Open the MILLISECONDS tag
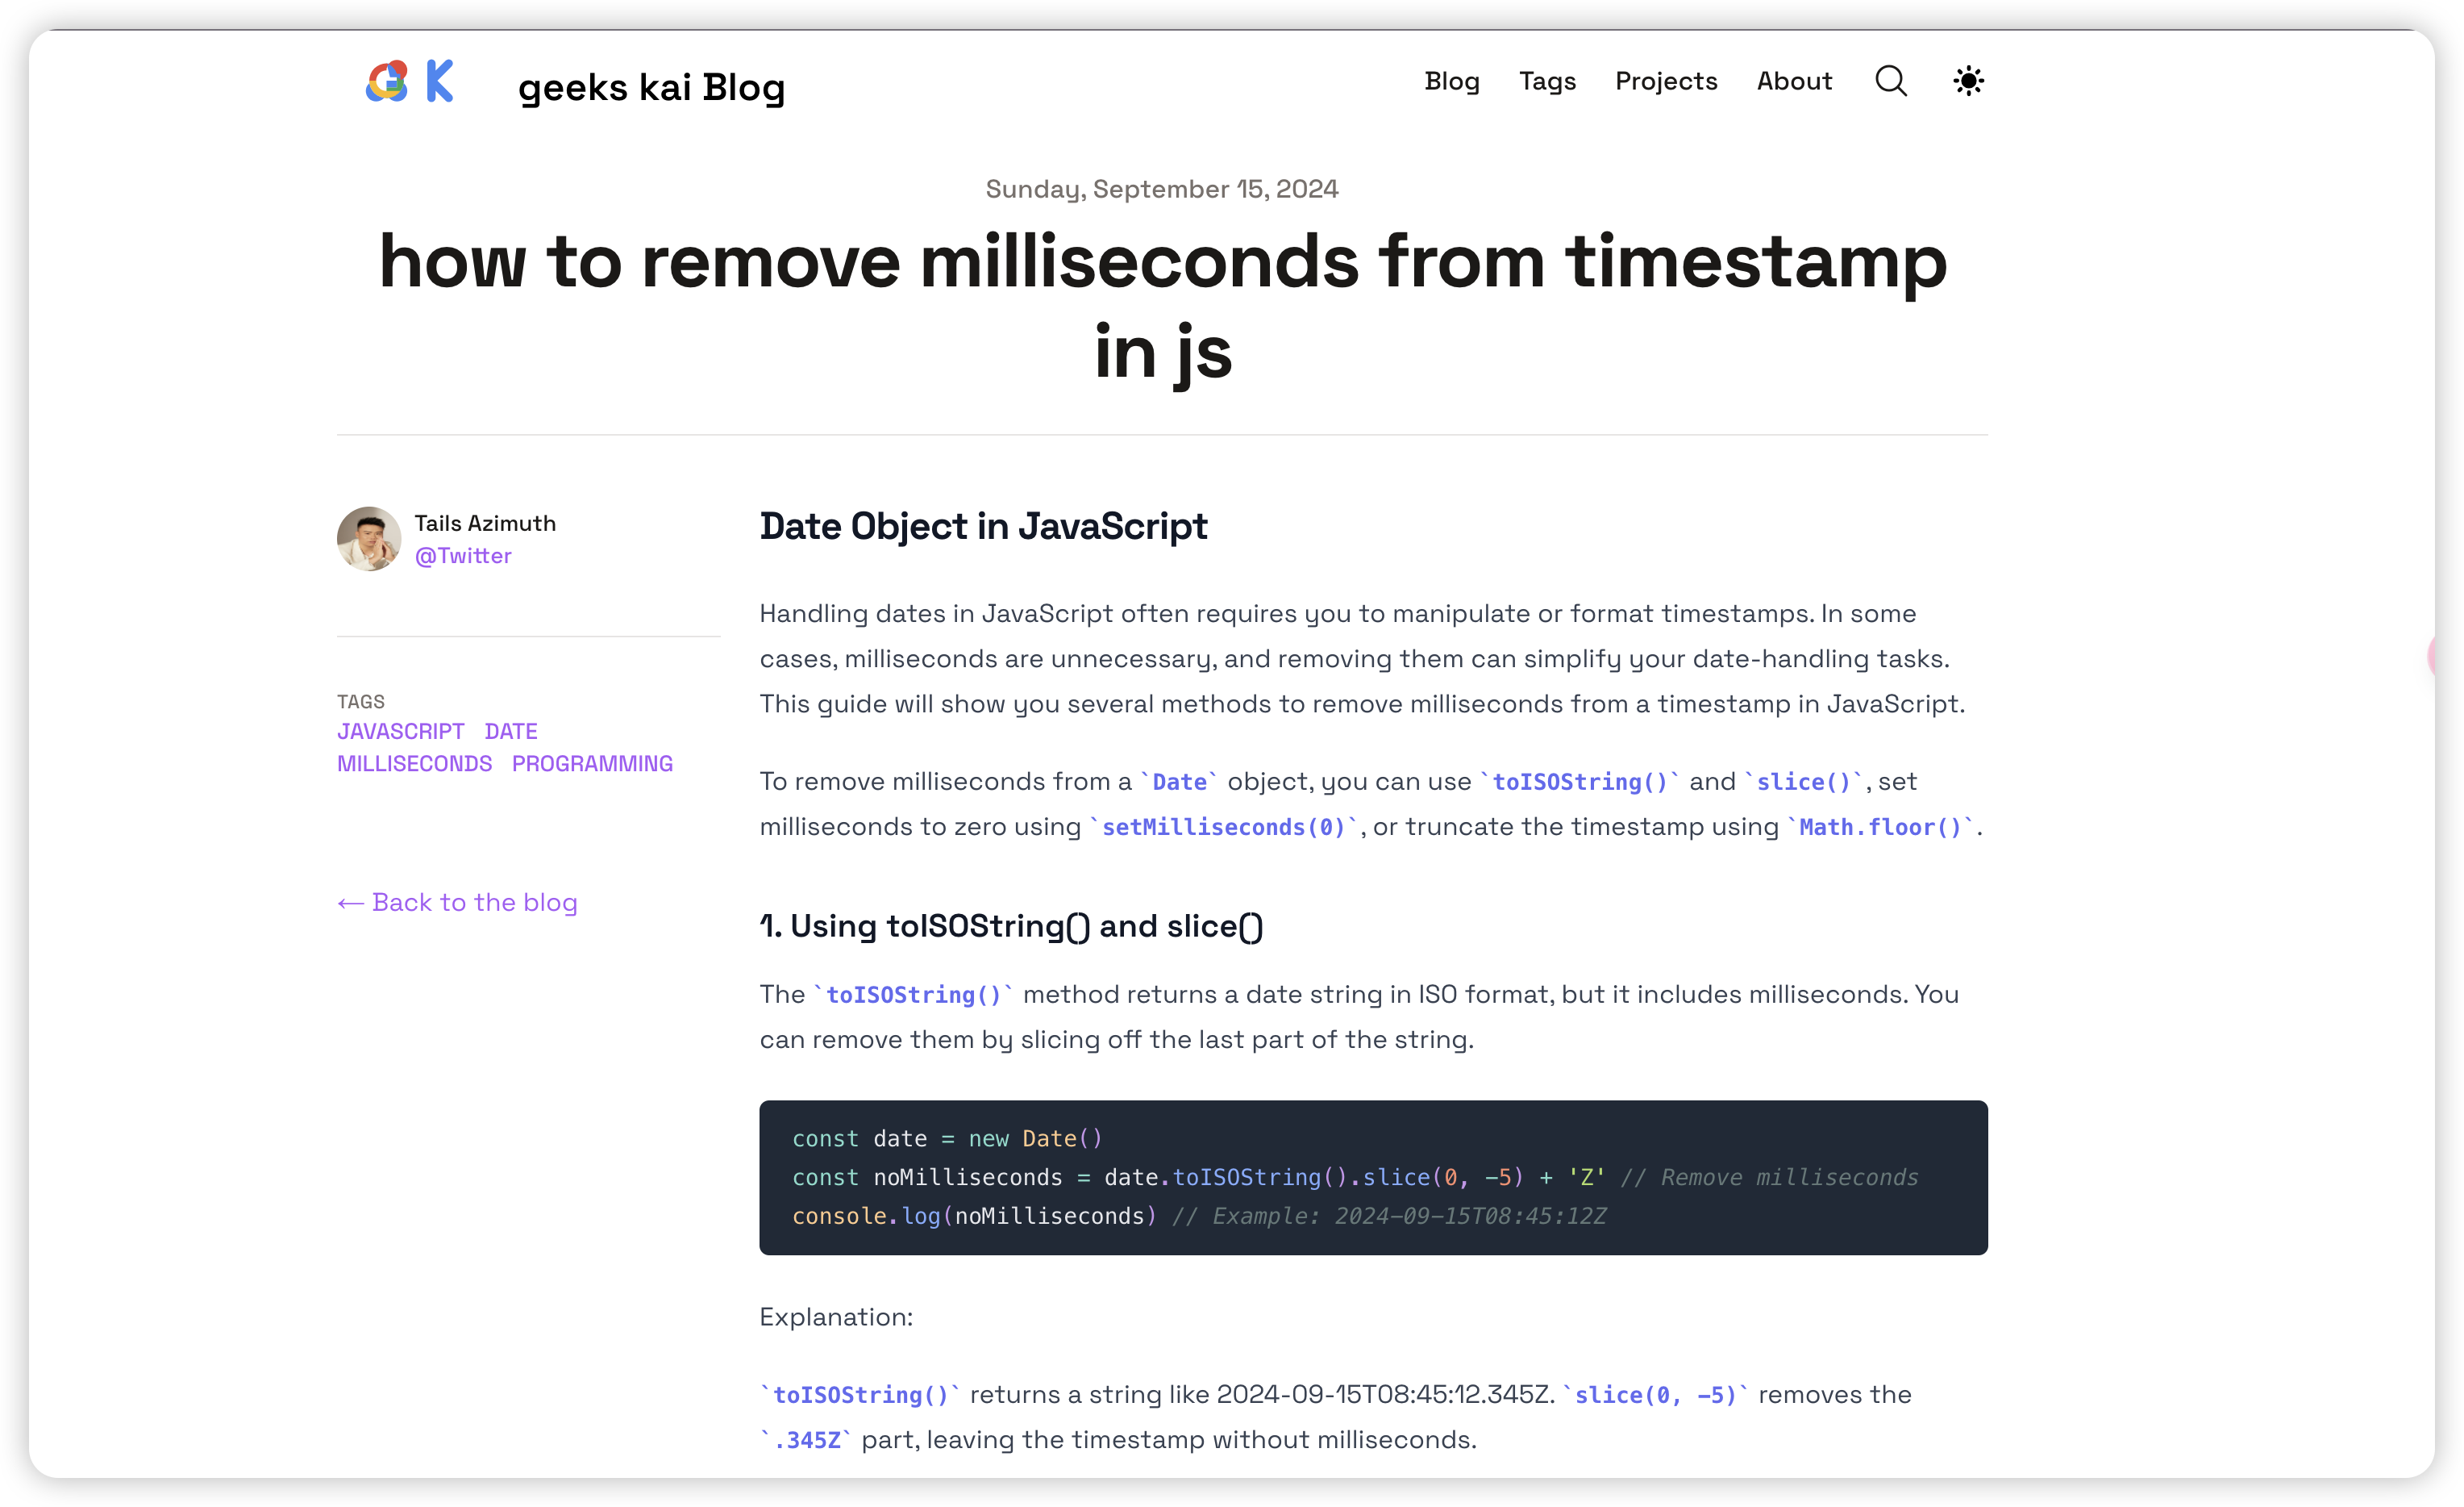Viewport: 2464px width, 1507px height. 414,763
